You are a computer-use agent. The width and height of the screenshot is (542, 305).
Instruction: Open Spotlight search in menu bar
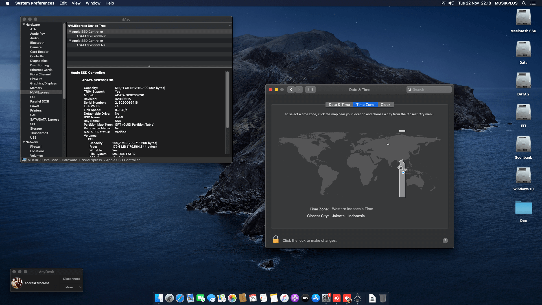[x=524, y=3]
